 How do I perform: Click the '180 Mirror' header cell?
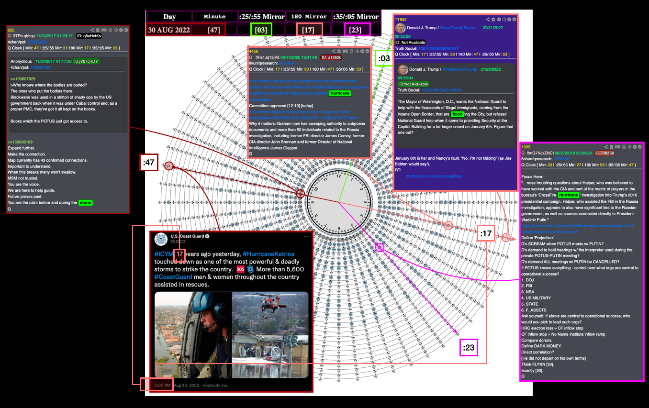pos(308,17)
